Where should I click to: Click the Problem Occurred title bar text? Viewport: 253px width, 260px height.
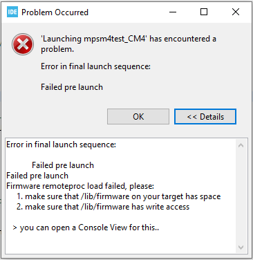click(55, 12)
